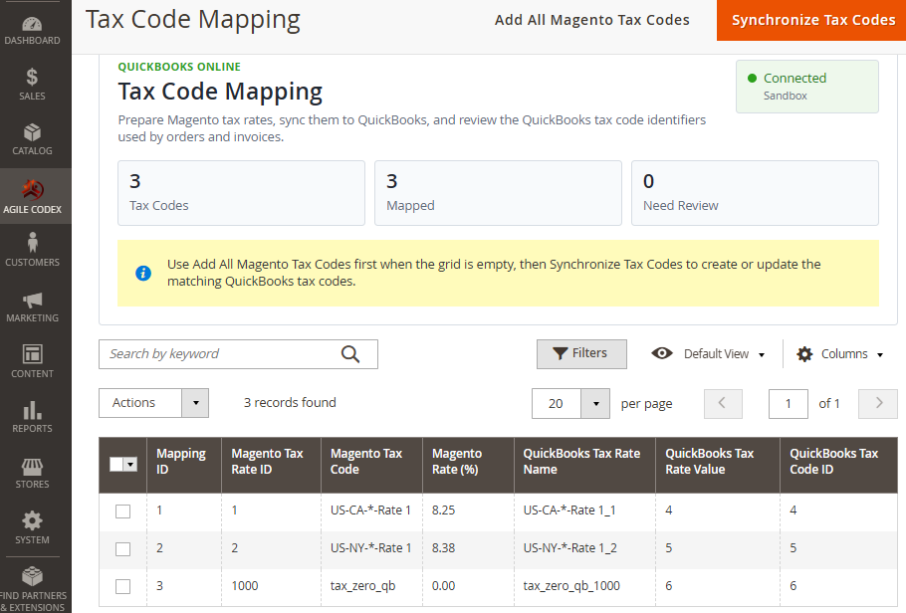906x613 pixels.
Task: Toggle the select-all checkbox in header
Action: pos(116,464)
